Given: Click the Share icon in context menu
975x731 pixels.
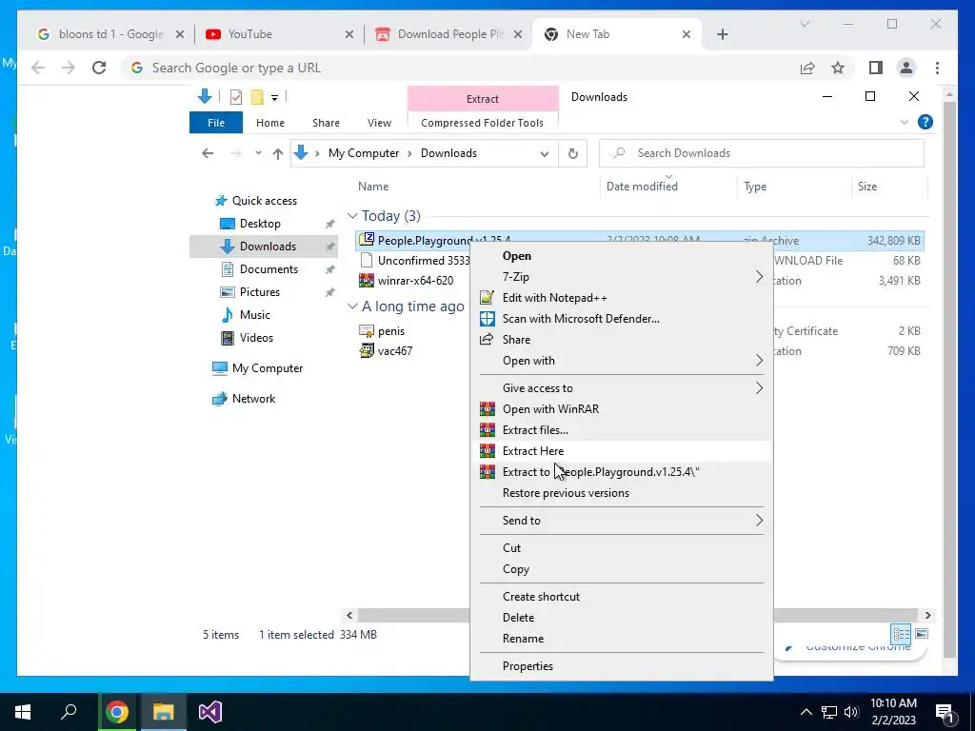Looking at the screenshot, I should [x=487, y=340].
